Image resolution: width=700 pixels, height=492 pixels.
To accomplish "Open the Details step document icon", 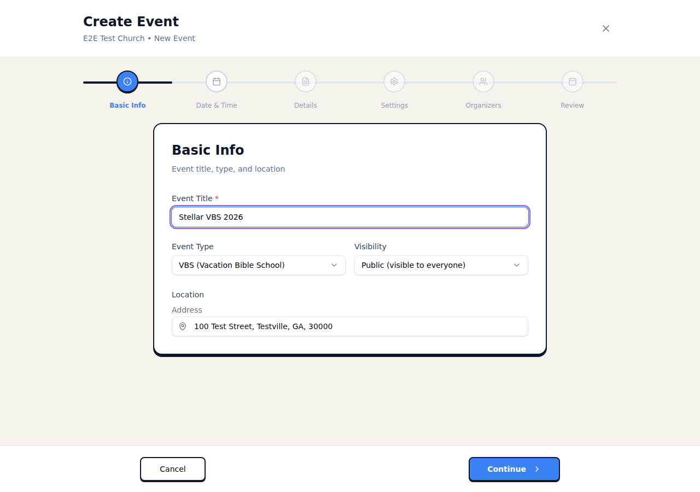I will point(306,81).
